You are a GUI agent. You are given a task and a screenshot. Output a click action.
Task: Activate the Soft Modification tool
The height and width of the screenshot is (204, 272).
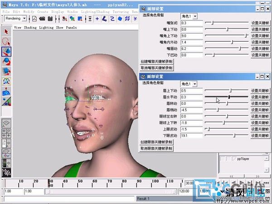(6, 92)
